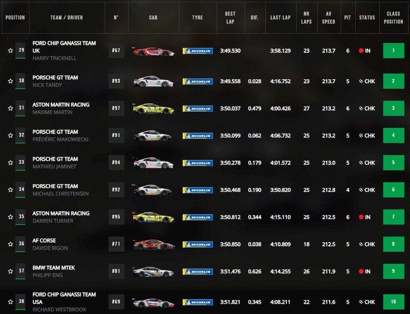Sort by the Av Speed column header

tap(328, 18)
